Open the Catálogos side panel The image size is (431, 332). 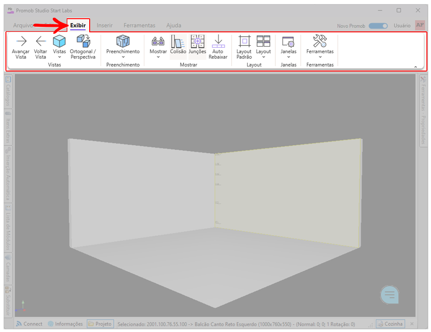click(8, 92)
